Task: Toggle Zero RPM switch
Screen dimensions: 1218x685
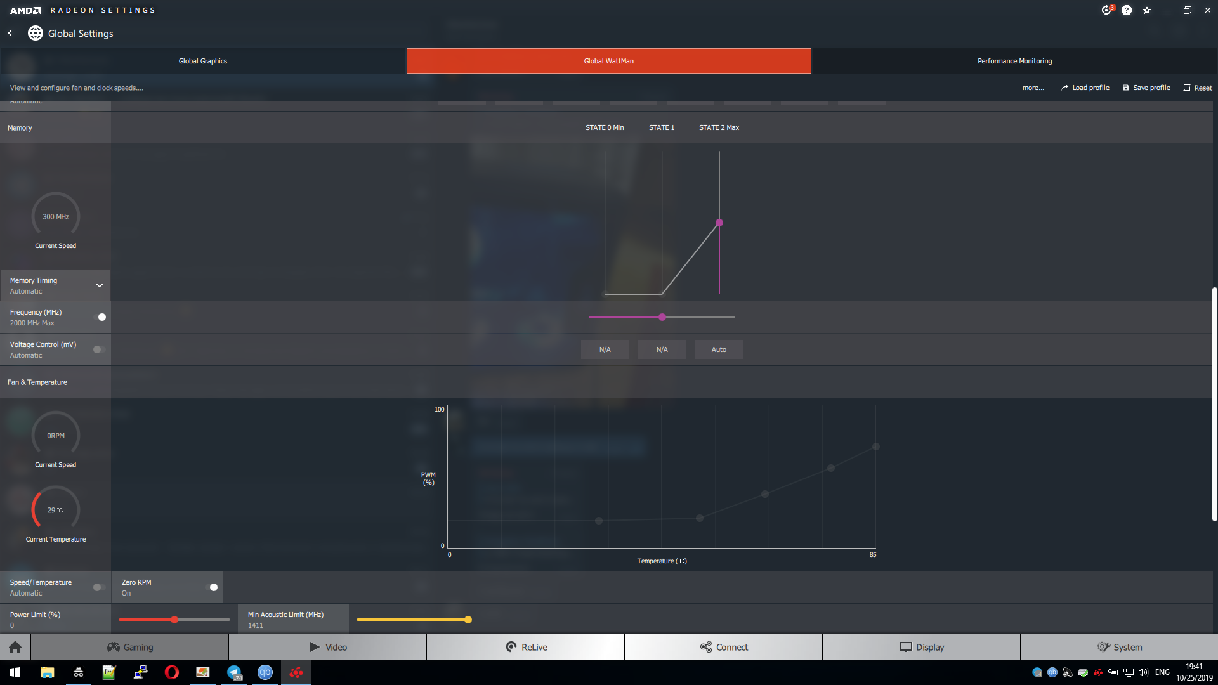Action: 211,587
